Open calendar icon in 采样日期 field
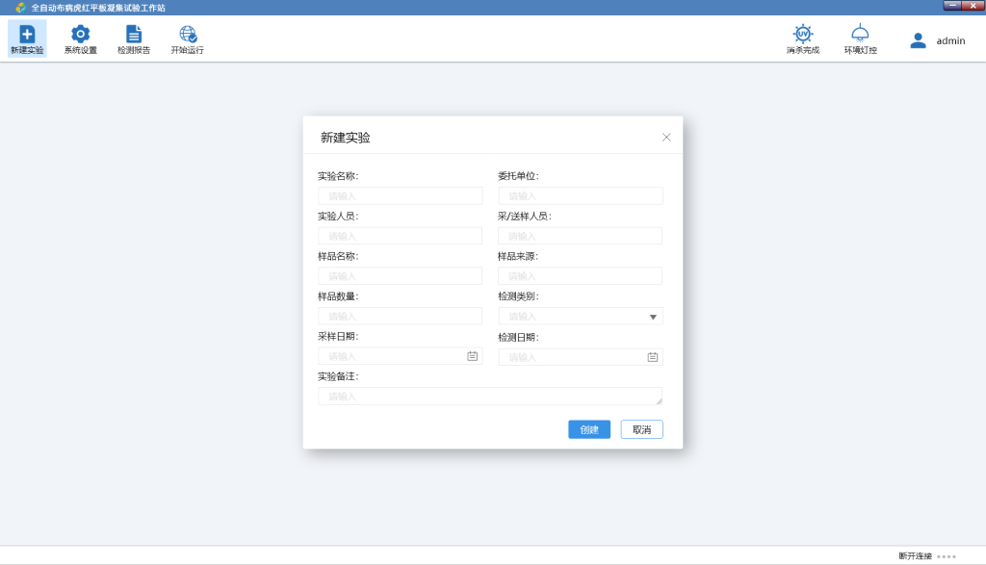Viewport: 986px width, 565px height. tap(472, 356)
